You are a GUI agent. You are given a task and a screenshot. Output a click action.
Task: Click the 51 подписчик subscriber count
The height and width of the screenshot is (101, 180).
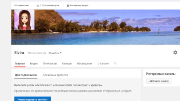[x=21, y=5]
